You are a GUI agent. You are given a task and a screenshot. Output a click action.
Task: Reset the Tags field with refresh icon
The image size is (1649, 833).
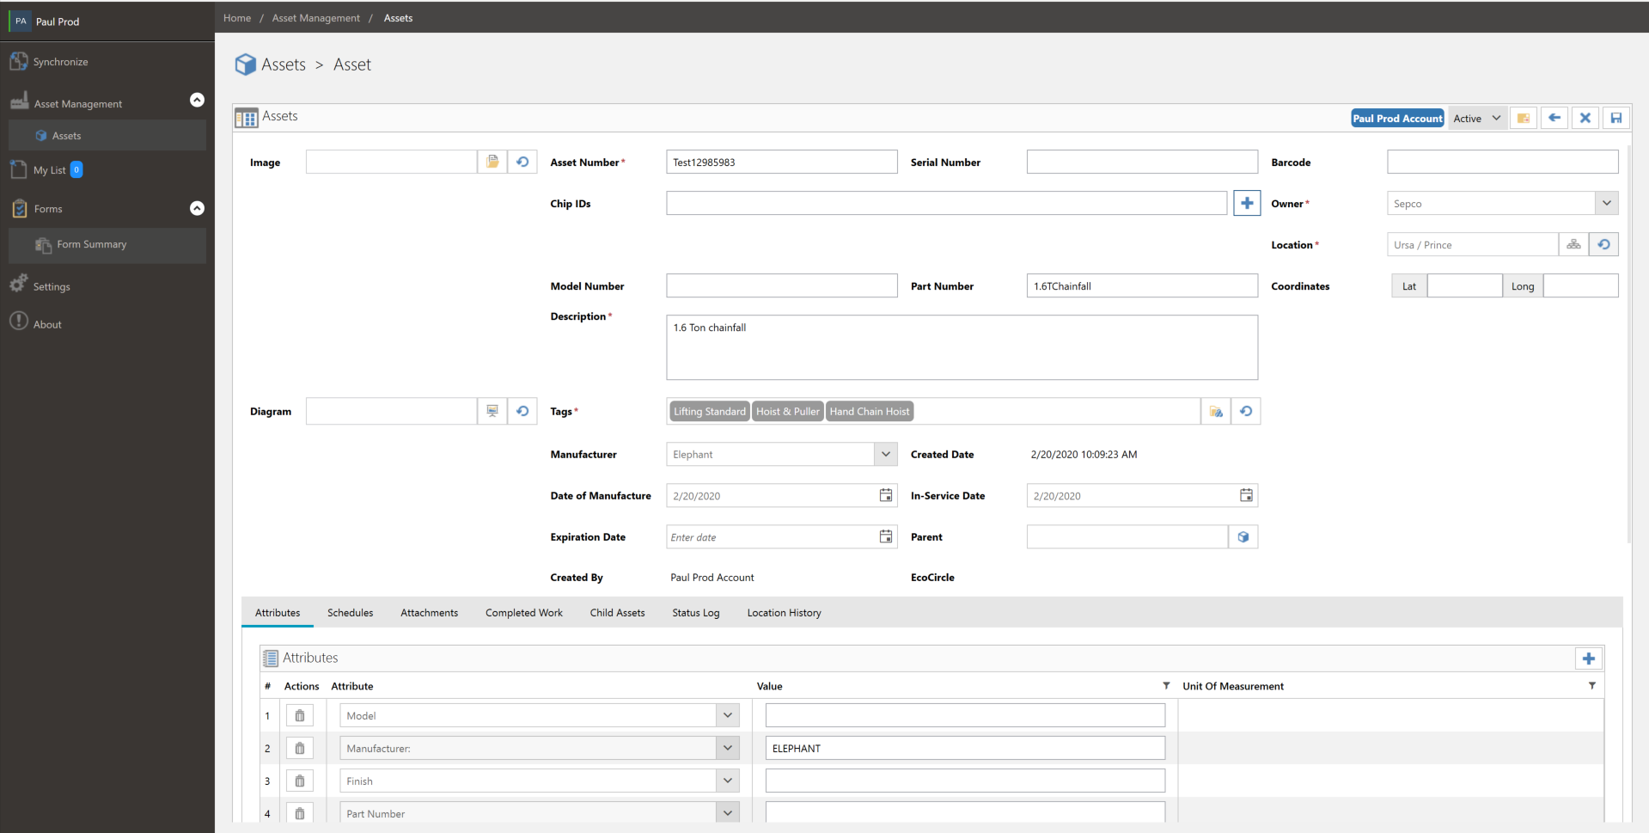(1246, 412)
